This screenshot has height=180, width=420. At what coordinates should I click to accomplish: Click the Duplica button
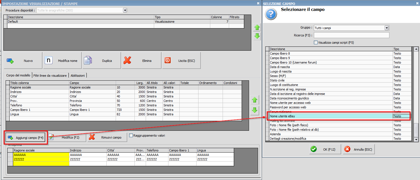click(x=102, y=60)
